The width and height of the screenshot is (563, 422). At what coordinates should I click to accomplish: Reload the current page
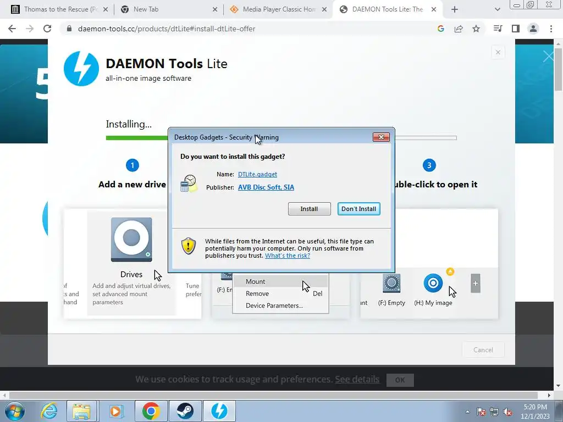47,29
